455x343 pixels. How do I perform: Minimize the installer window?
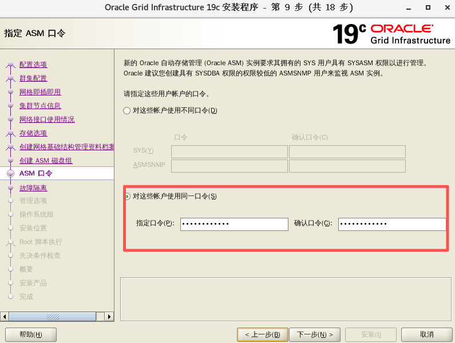(409, 8)
